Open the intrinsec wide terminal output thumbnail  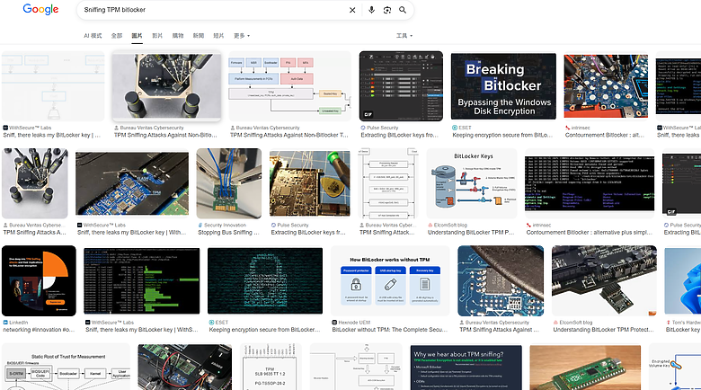pyautogui.click(x=590, y=183)
